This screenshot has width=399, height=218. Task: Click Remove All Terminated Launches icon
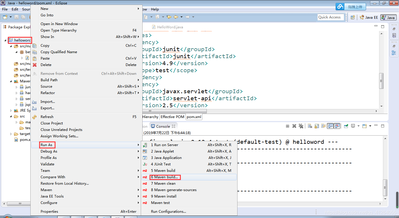coord(301,126)
